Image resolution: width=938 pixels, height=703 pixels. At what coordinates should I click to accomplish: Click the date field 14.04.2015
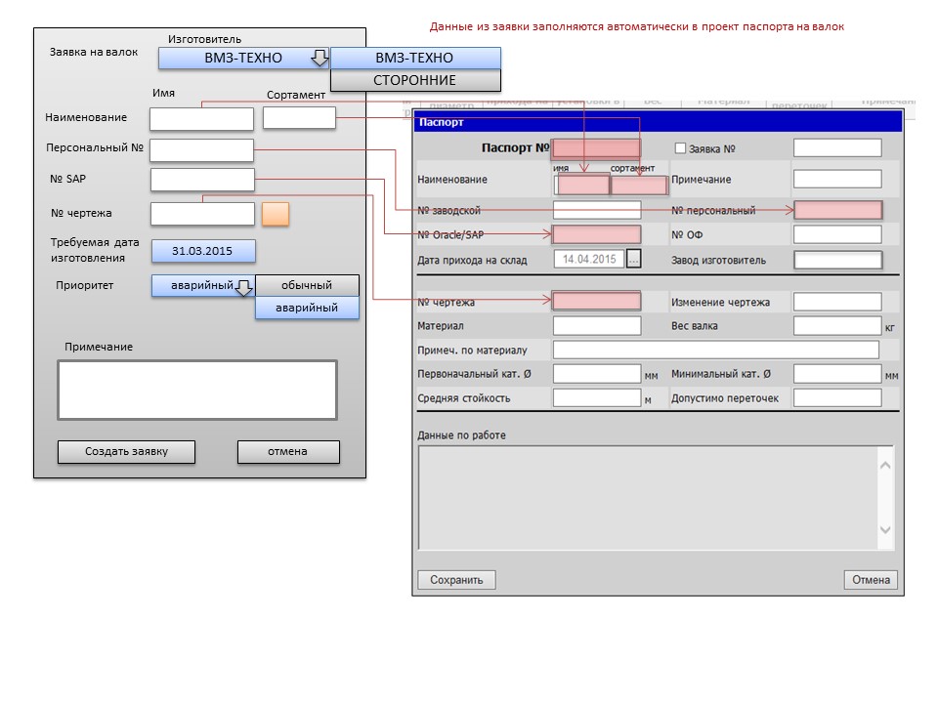[589, 259]
